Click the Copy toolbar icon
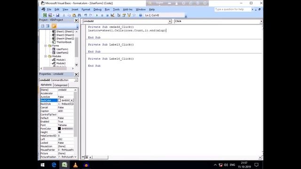301x169 pixels. coord(69,15)
